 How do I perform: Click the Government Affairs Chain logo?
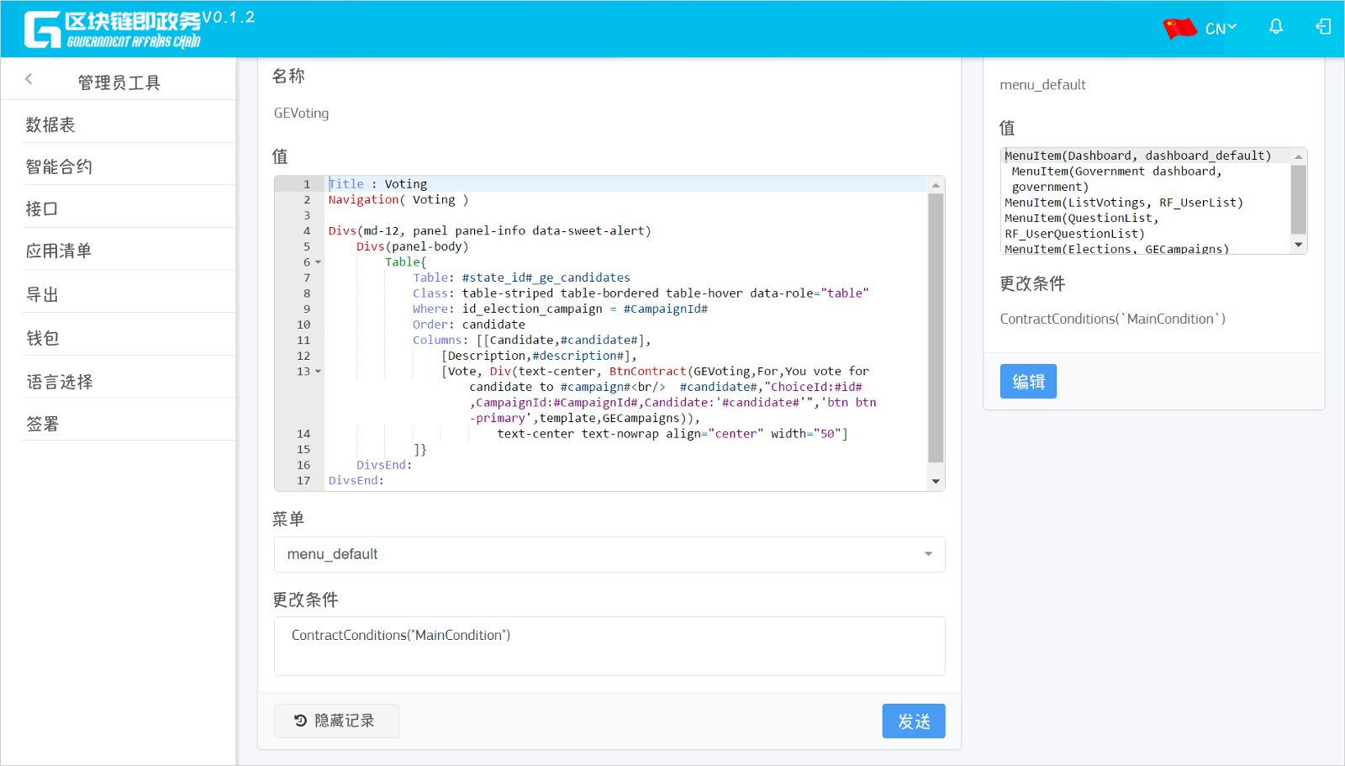coord(113,29)
